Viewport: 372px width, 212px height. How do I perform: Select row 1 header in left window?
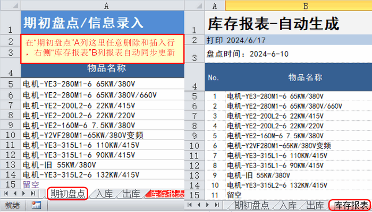coord(11,23)
